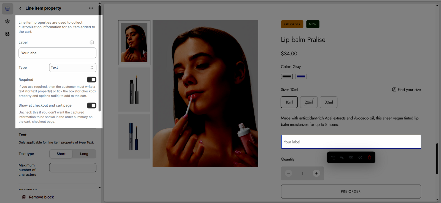The height and width of the screenshot is (203, 441).
Task: Open the Type dropdown set to Text
Action: pyautogui.click(x=72, y=67)
